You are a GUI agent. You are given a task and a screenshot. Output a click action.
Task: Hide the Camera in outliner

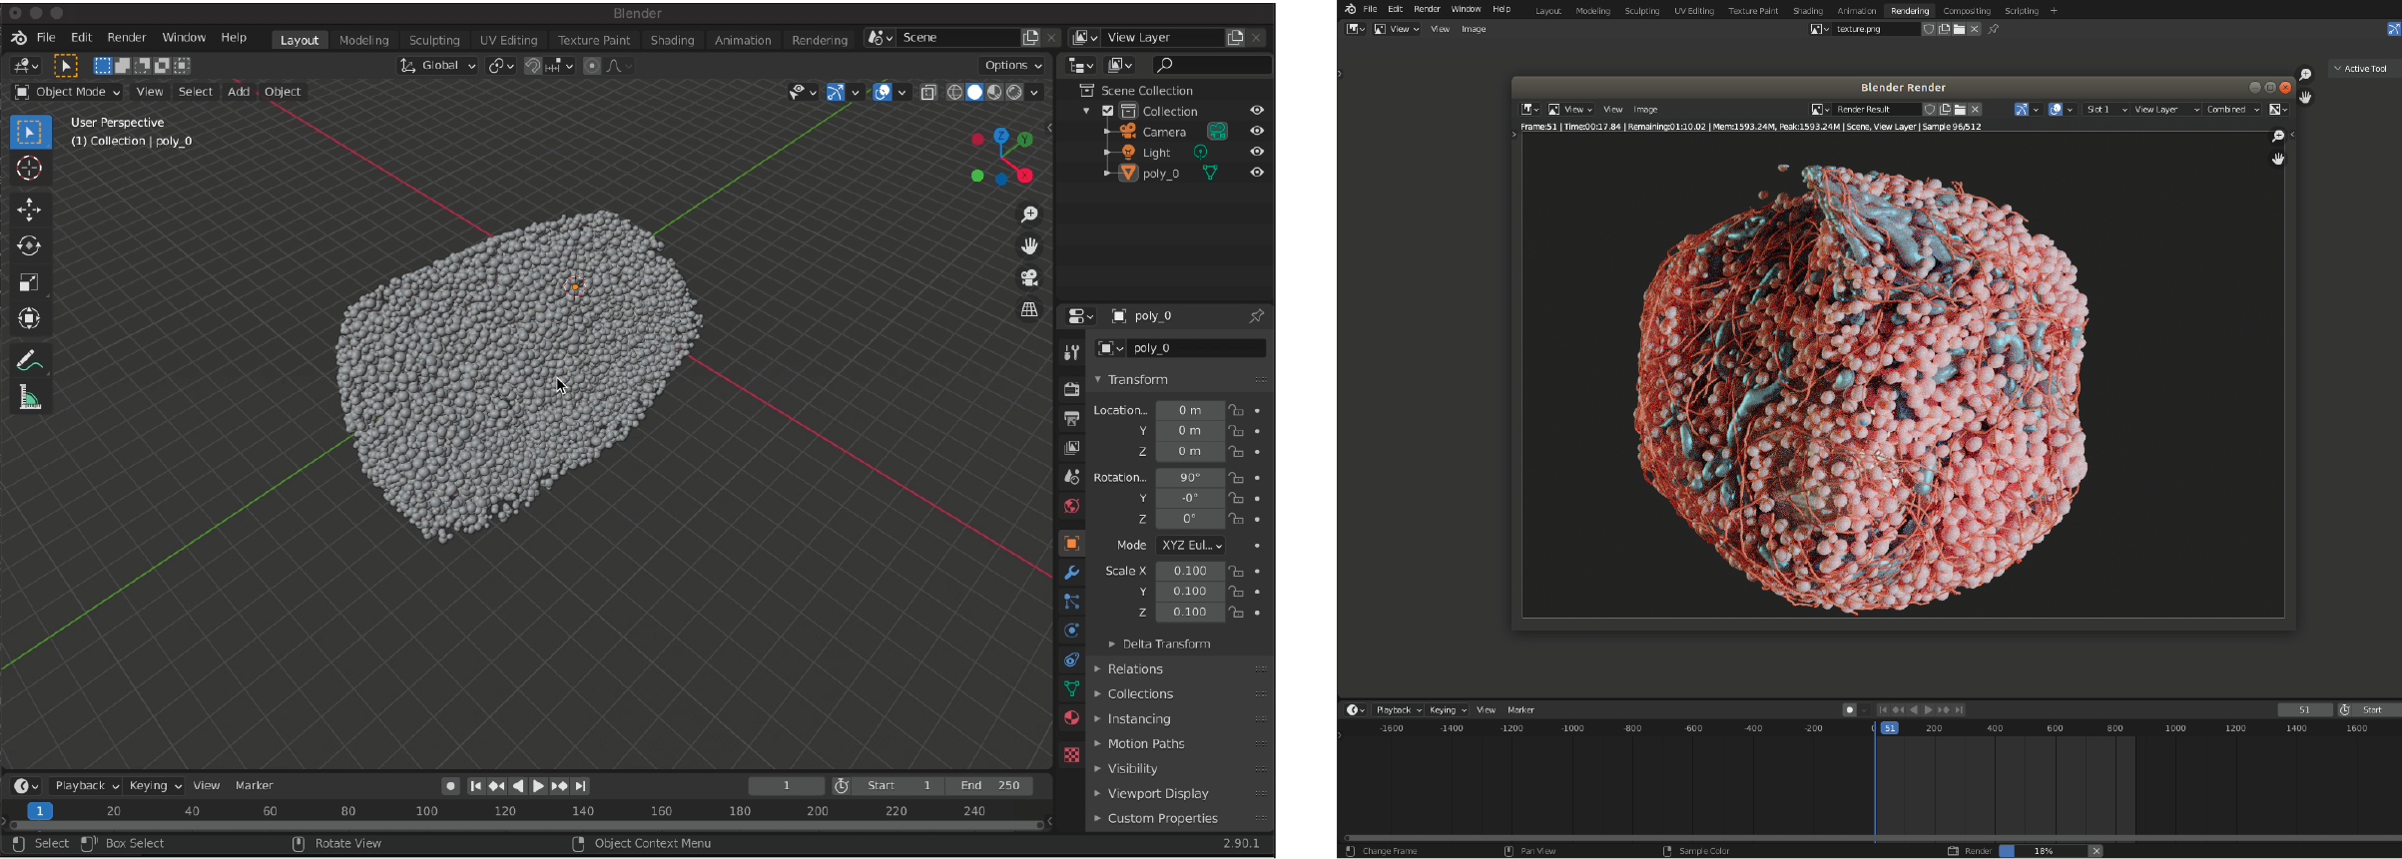1257,132
